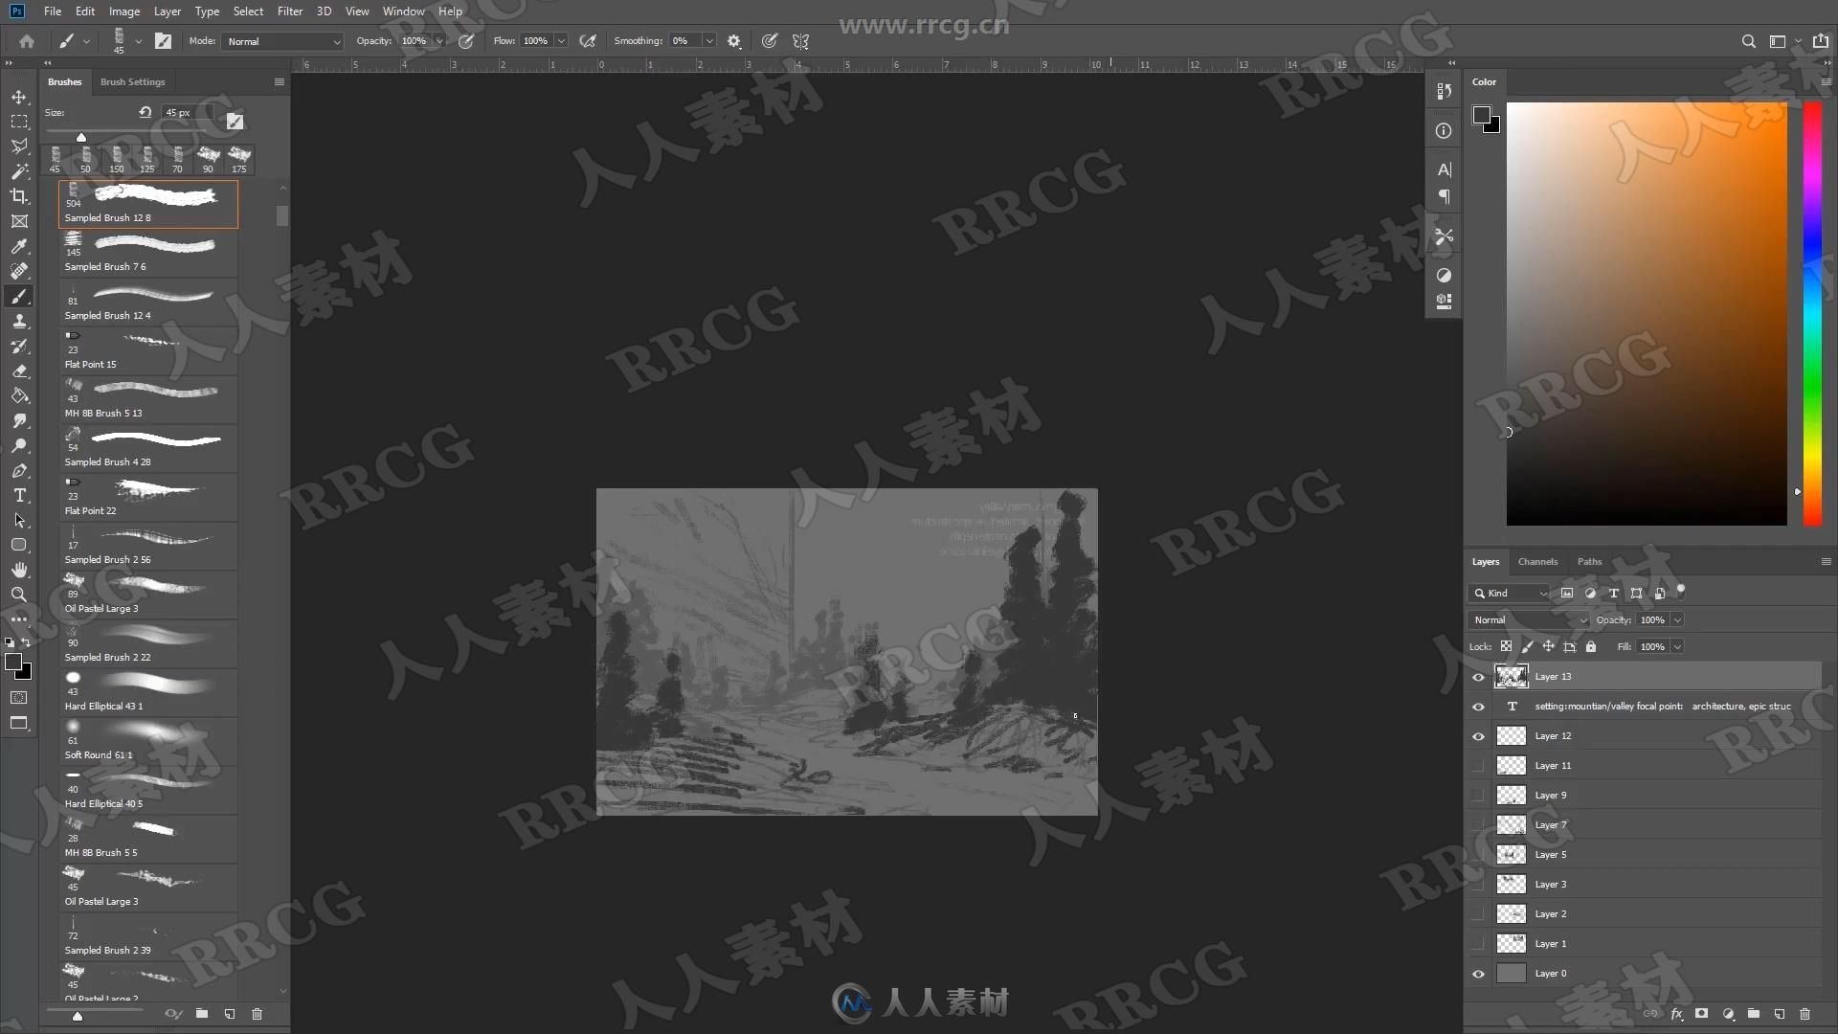Image resolution: width=1838 pixels, height=1034 pixels.
Task: Click the Brush Settings panel tab
Action: 132,80
